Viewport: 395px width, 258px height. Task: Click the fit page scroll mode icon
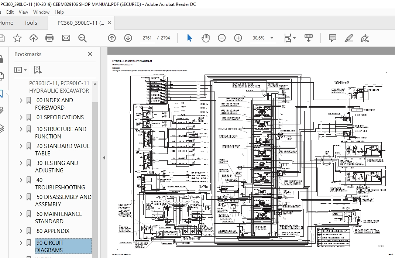[x=288, y=38]
